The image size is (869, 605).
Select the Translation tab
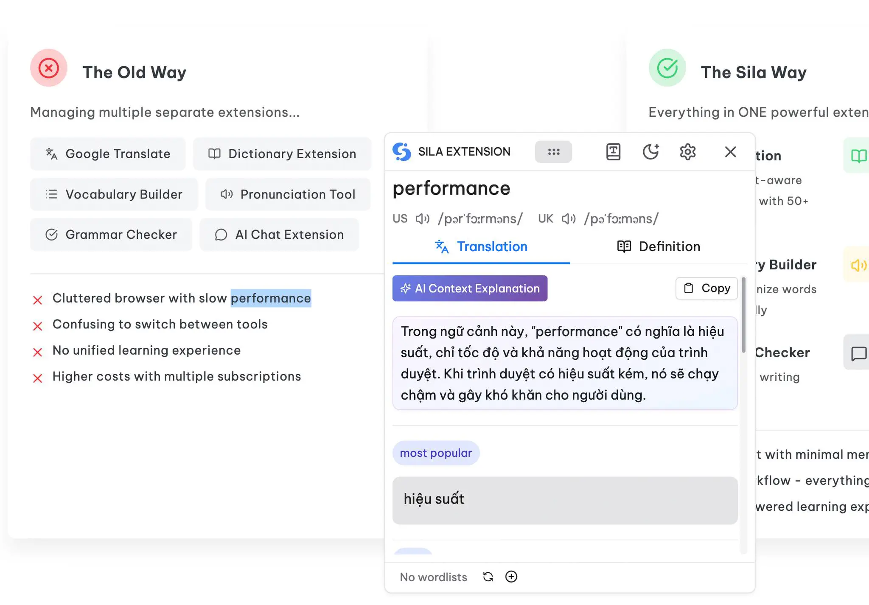482,246
